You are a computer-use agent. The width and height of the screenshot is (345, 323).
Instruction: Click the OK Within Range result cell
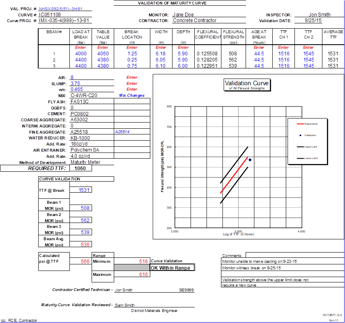coord(170,268)
